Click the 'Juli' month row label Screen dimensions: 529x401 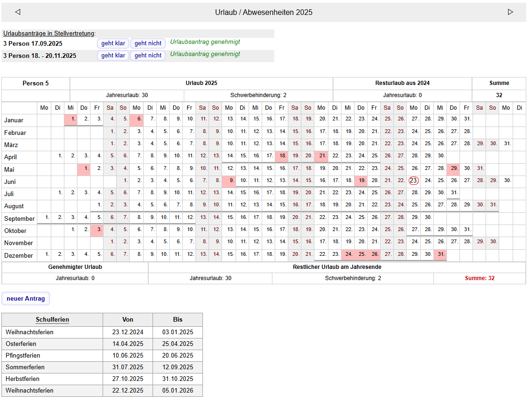[x=11, y=194]
